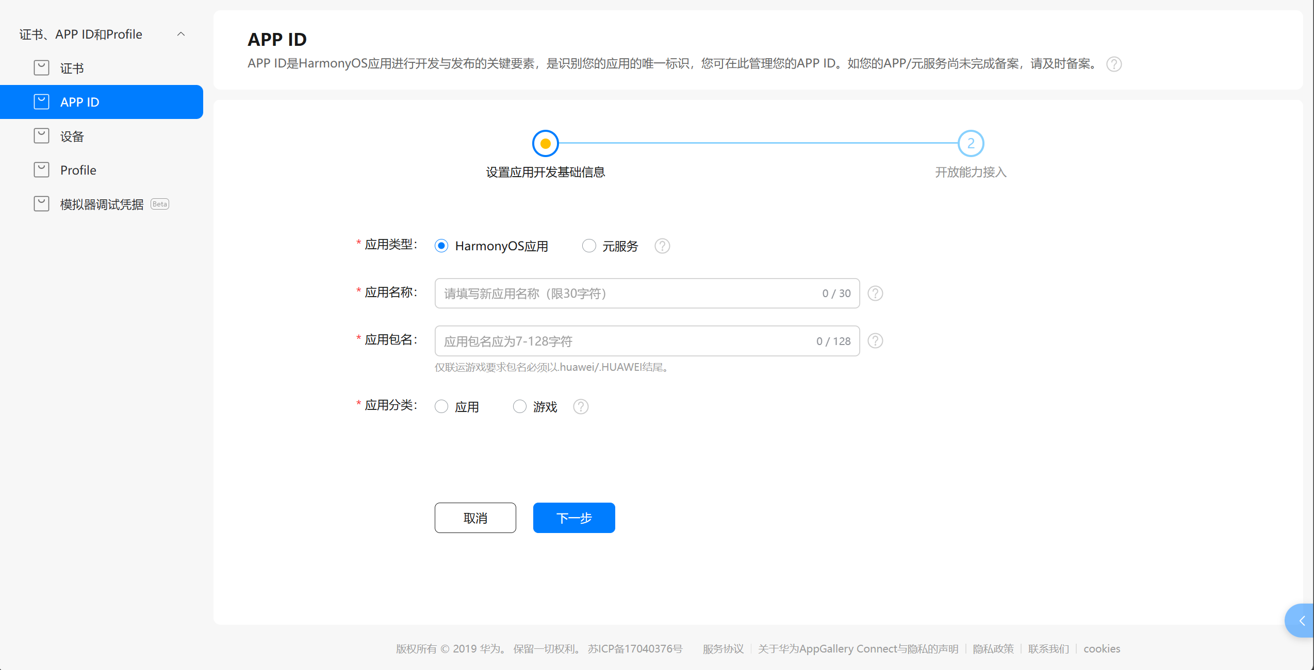Collapse 证书、APP ID和Profile section

tap(181, 35)
